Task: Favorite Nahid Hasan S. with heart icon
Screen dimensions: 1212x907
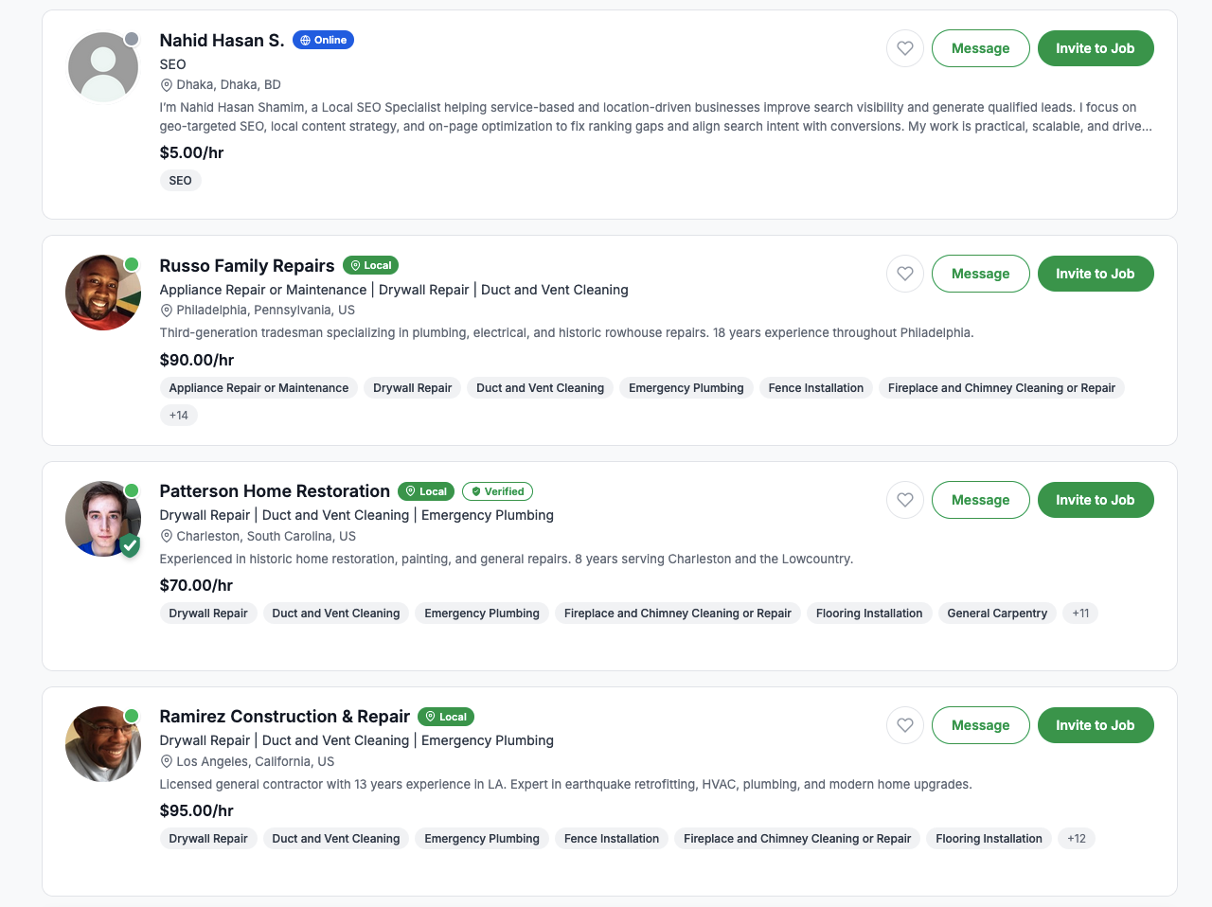Action: point(905,48)
